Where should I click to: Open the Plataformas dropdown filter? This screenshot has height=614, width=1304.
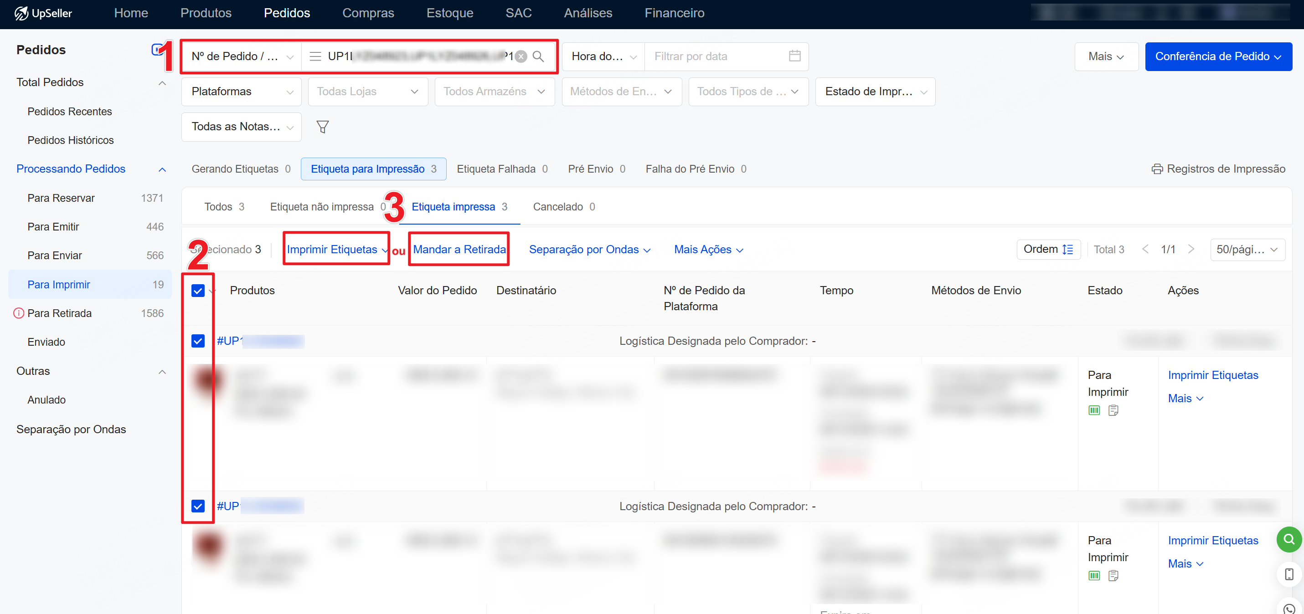click(242, 92)
